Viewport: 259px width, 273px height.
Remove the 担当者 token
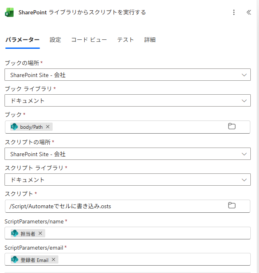coord(40,233)
